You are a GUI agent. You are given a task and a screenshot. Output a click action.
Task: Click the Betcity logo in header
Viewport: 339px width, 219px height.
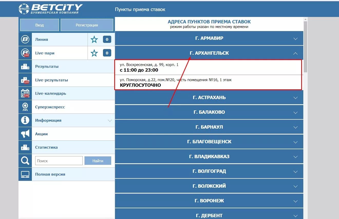click(51, 9)
